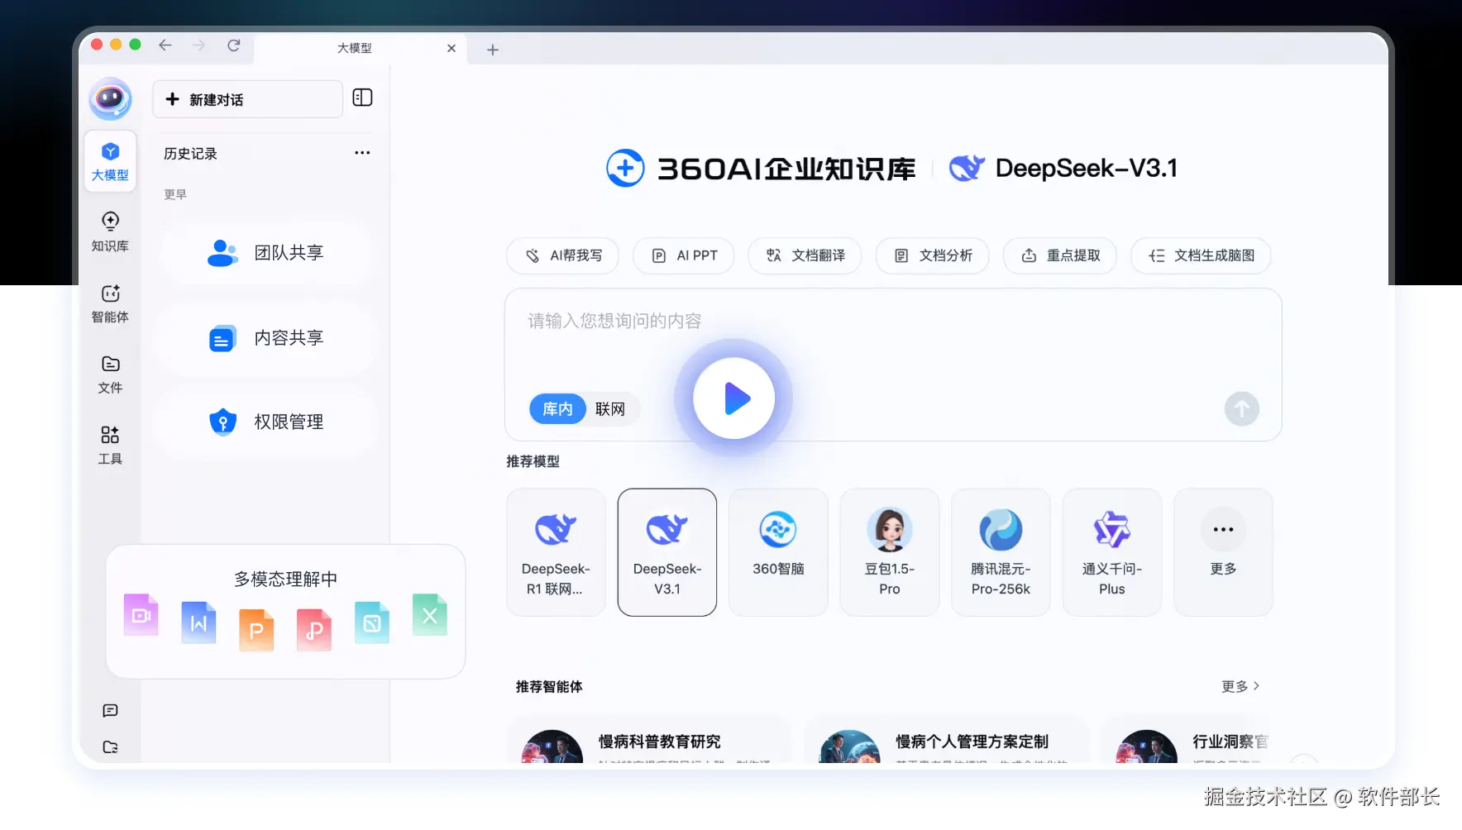The height and width of the screenshot is (830, 1462).
Task: Open a new browser tab
Action: [x=493, y=50]
